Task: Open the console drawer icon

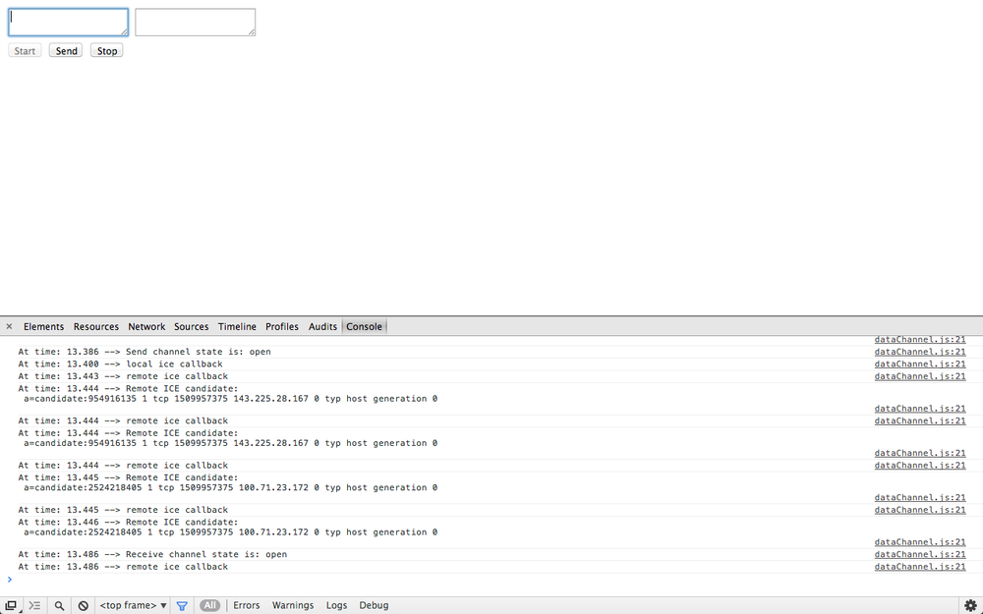Action: [x=34, y=605]
